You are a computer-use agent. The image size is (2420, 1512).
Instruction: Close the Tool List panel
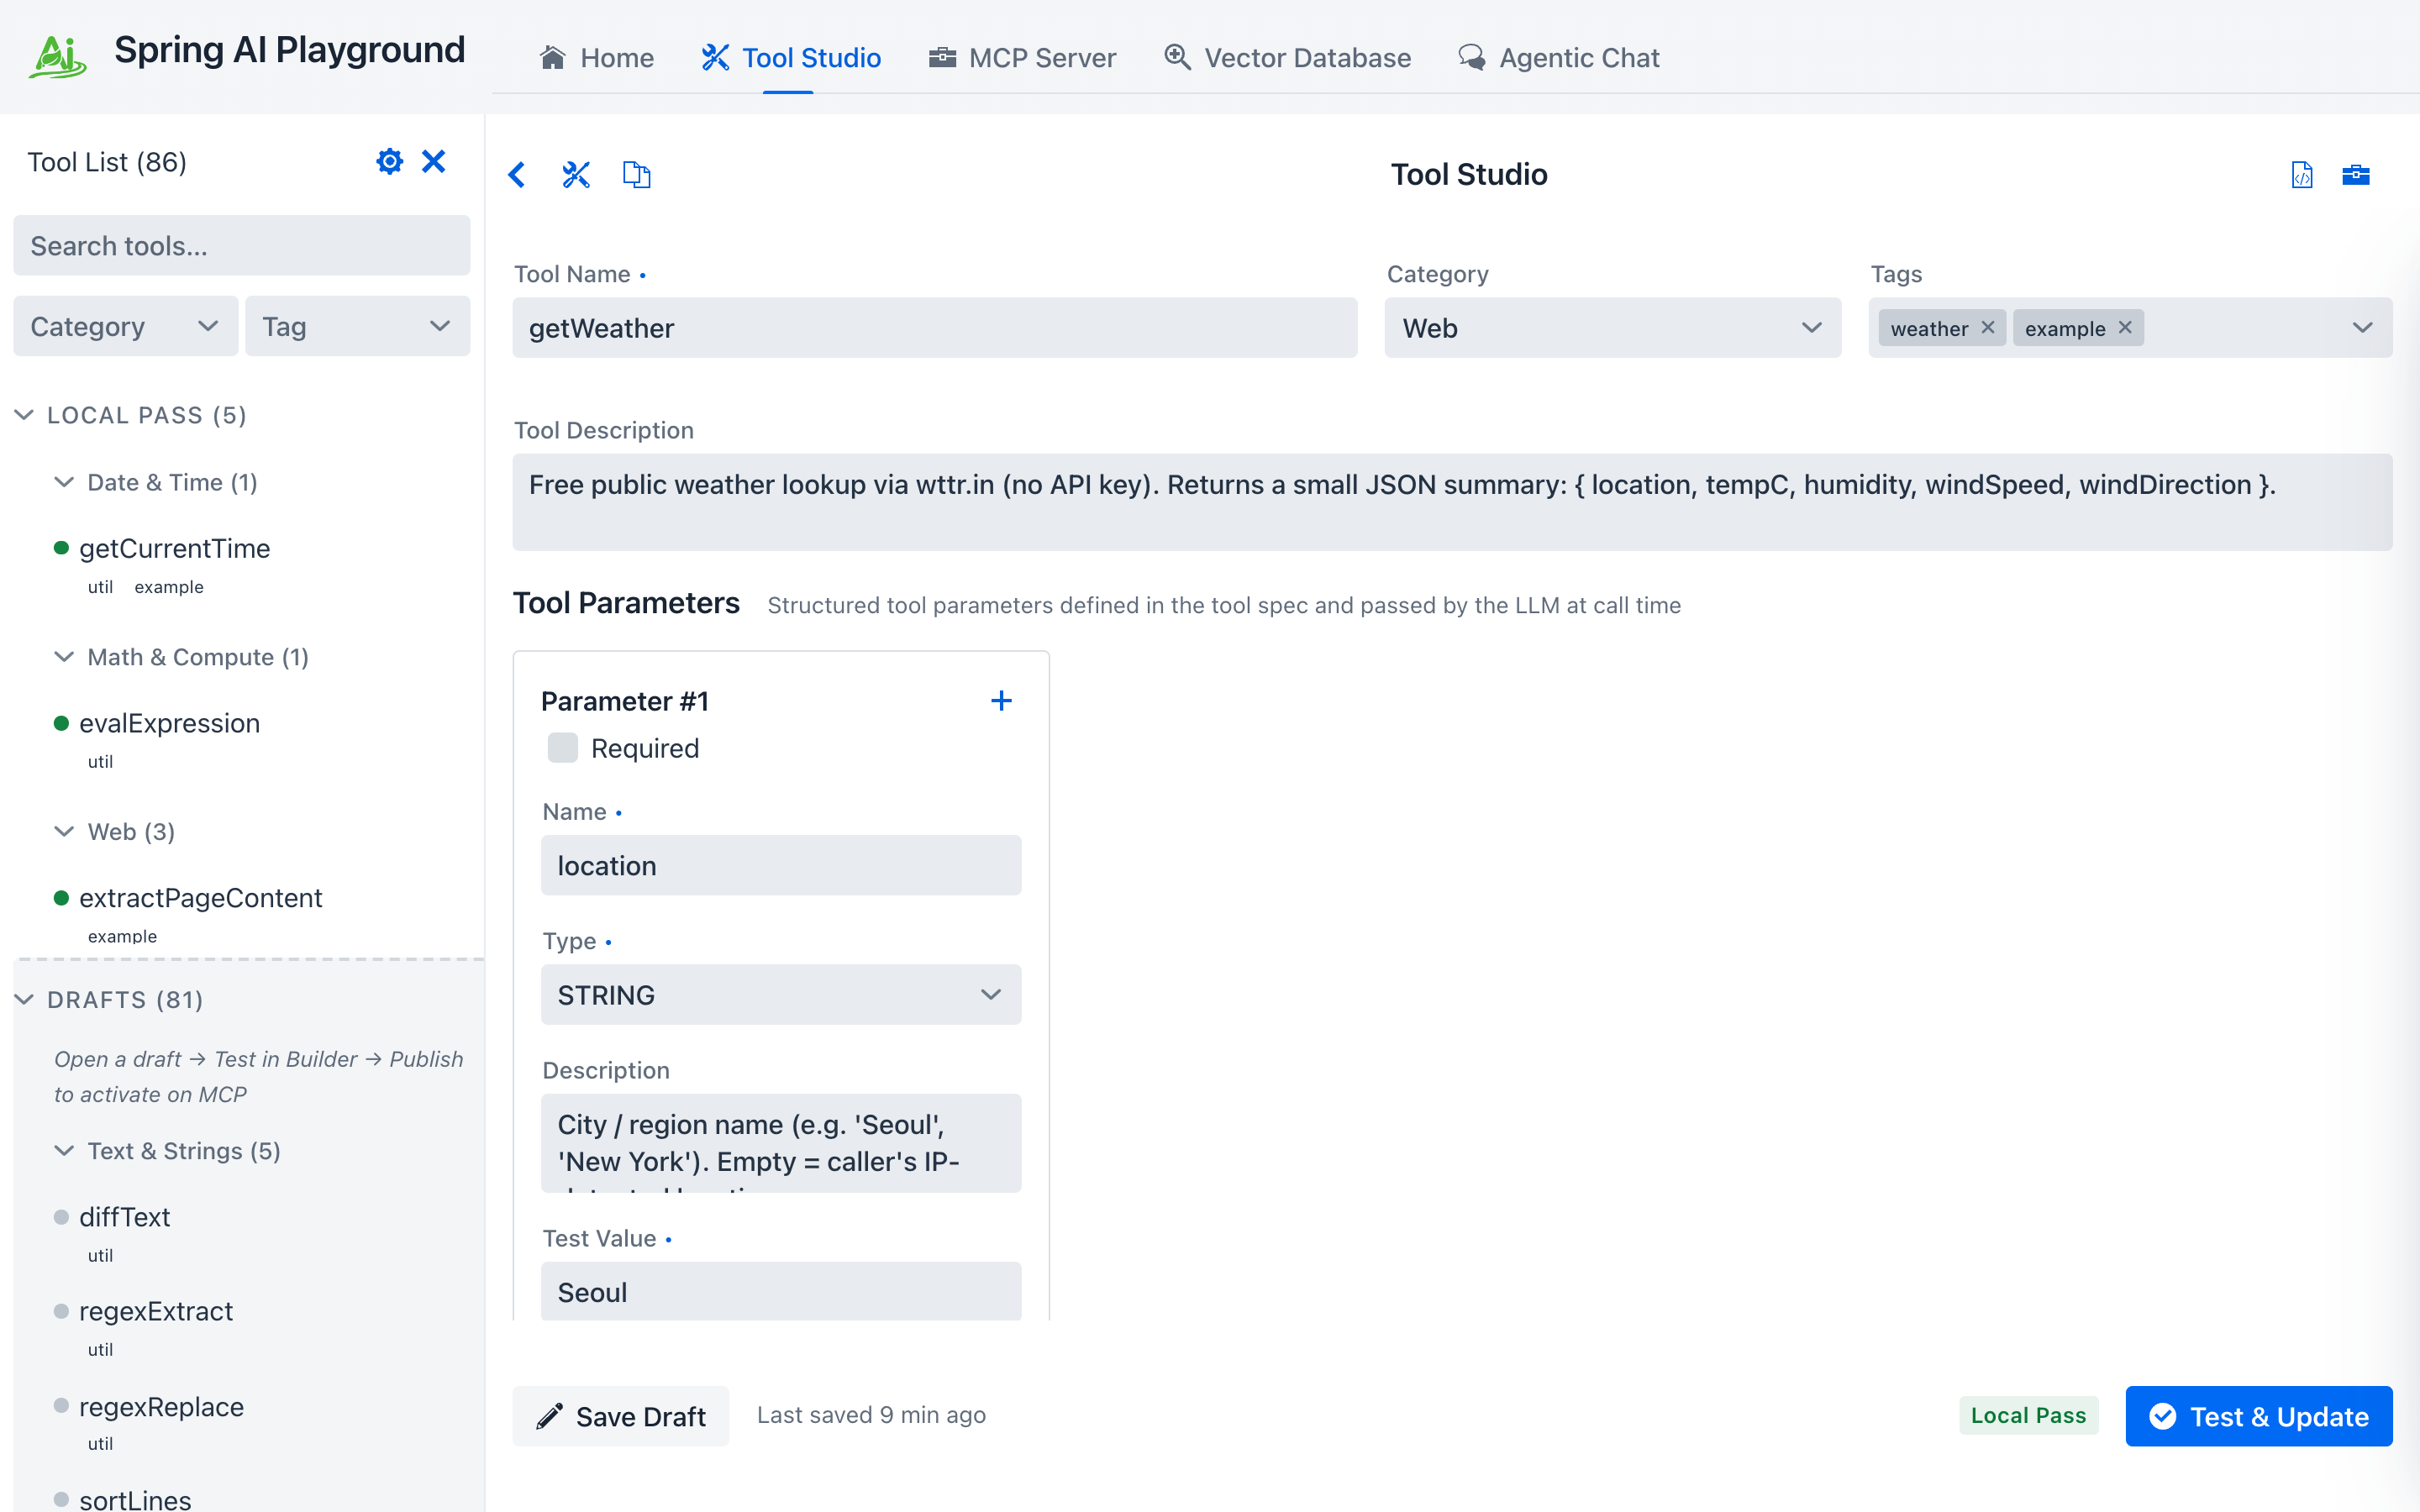pyautogui.click(x=433, y=161)
